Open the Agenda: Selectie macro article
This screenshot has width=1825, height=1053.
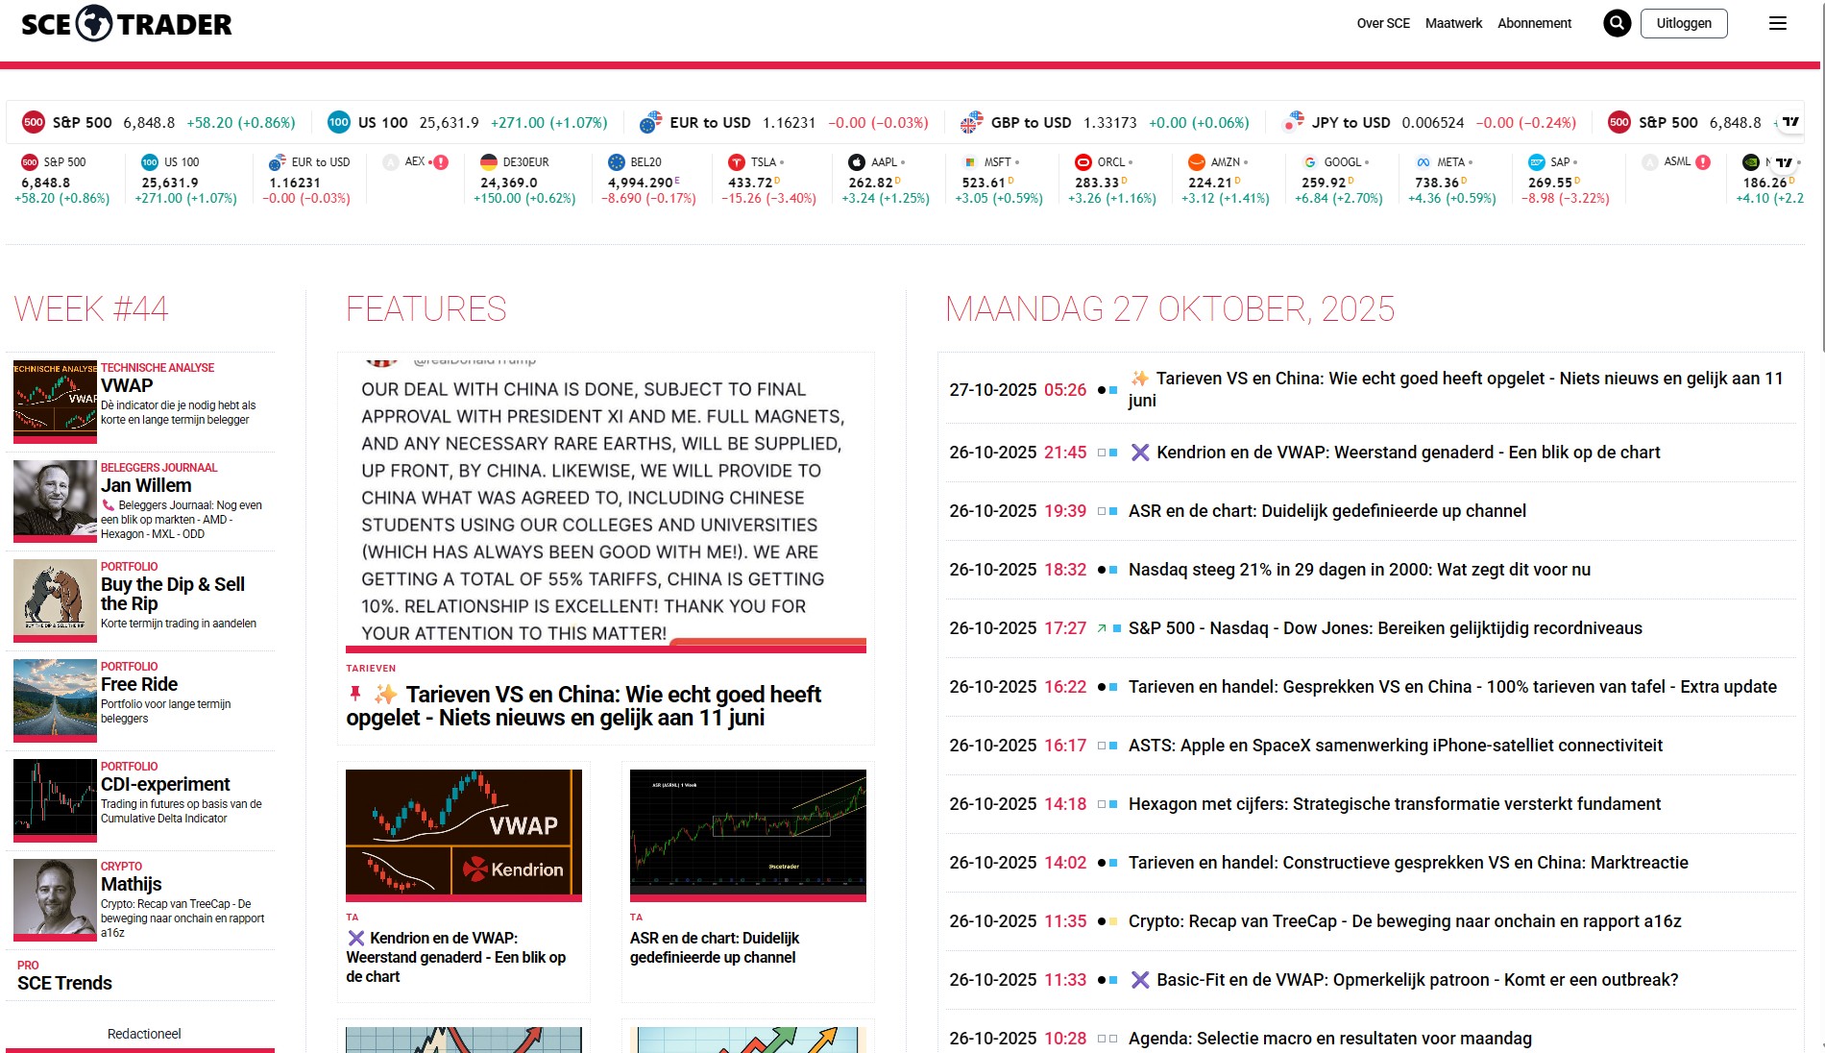[x=1329, y=1039]
